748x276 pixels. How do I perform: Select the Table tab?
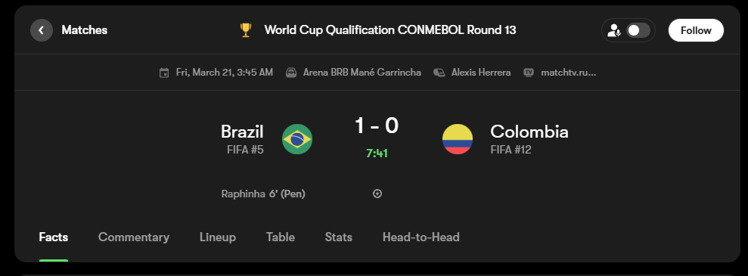click(281, 237)
